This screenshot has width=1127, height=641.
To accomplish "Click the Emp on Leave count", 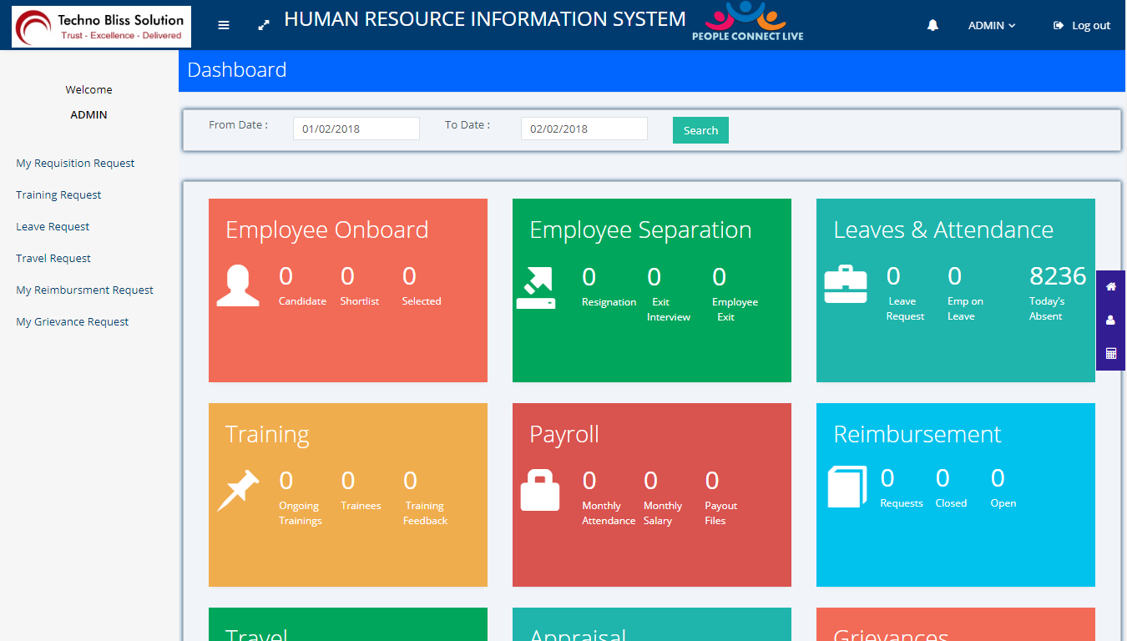I will click(x=955, y=276).
